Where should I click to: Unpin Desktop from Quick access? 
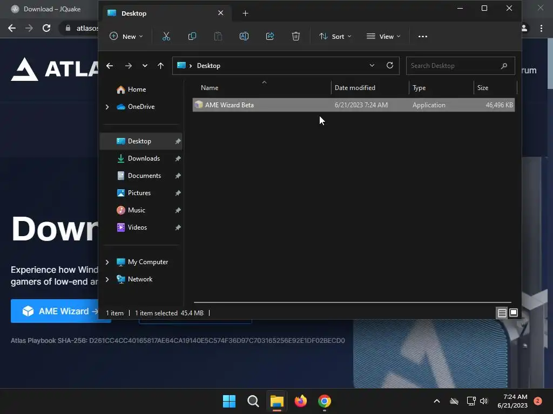(178, 141)
